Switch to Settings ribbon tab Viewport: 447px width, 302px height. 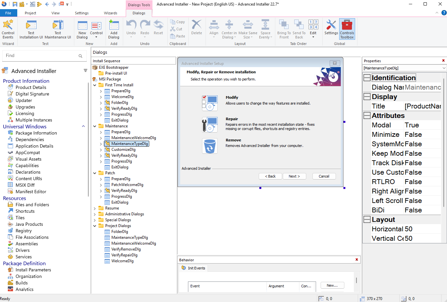(x=82, y=13)
